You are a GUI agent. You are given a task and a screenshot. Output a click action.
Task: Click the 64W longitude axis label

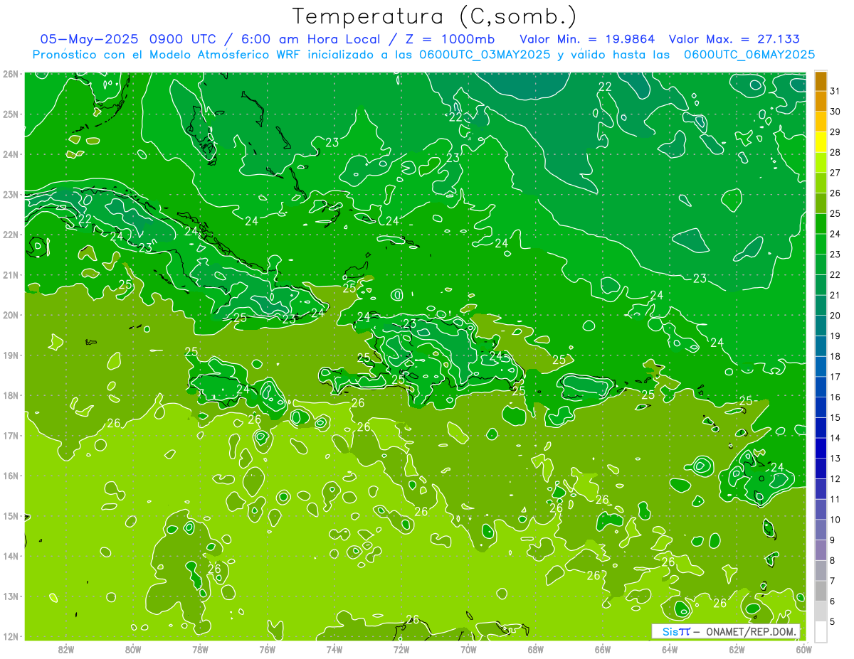(x=670, y=649)
